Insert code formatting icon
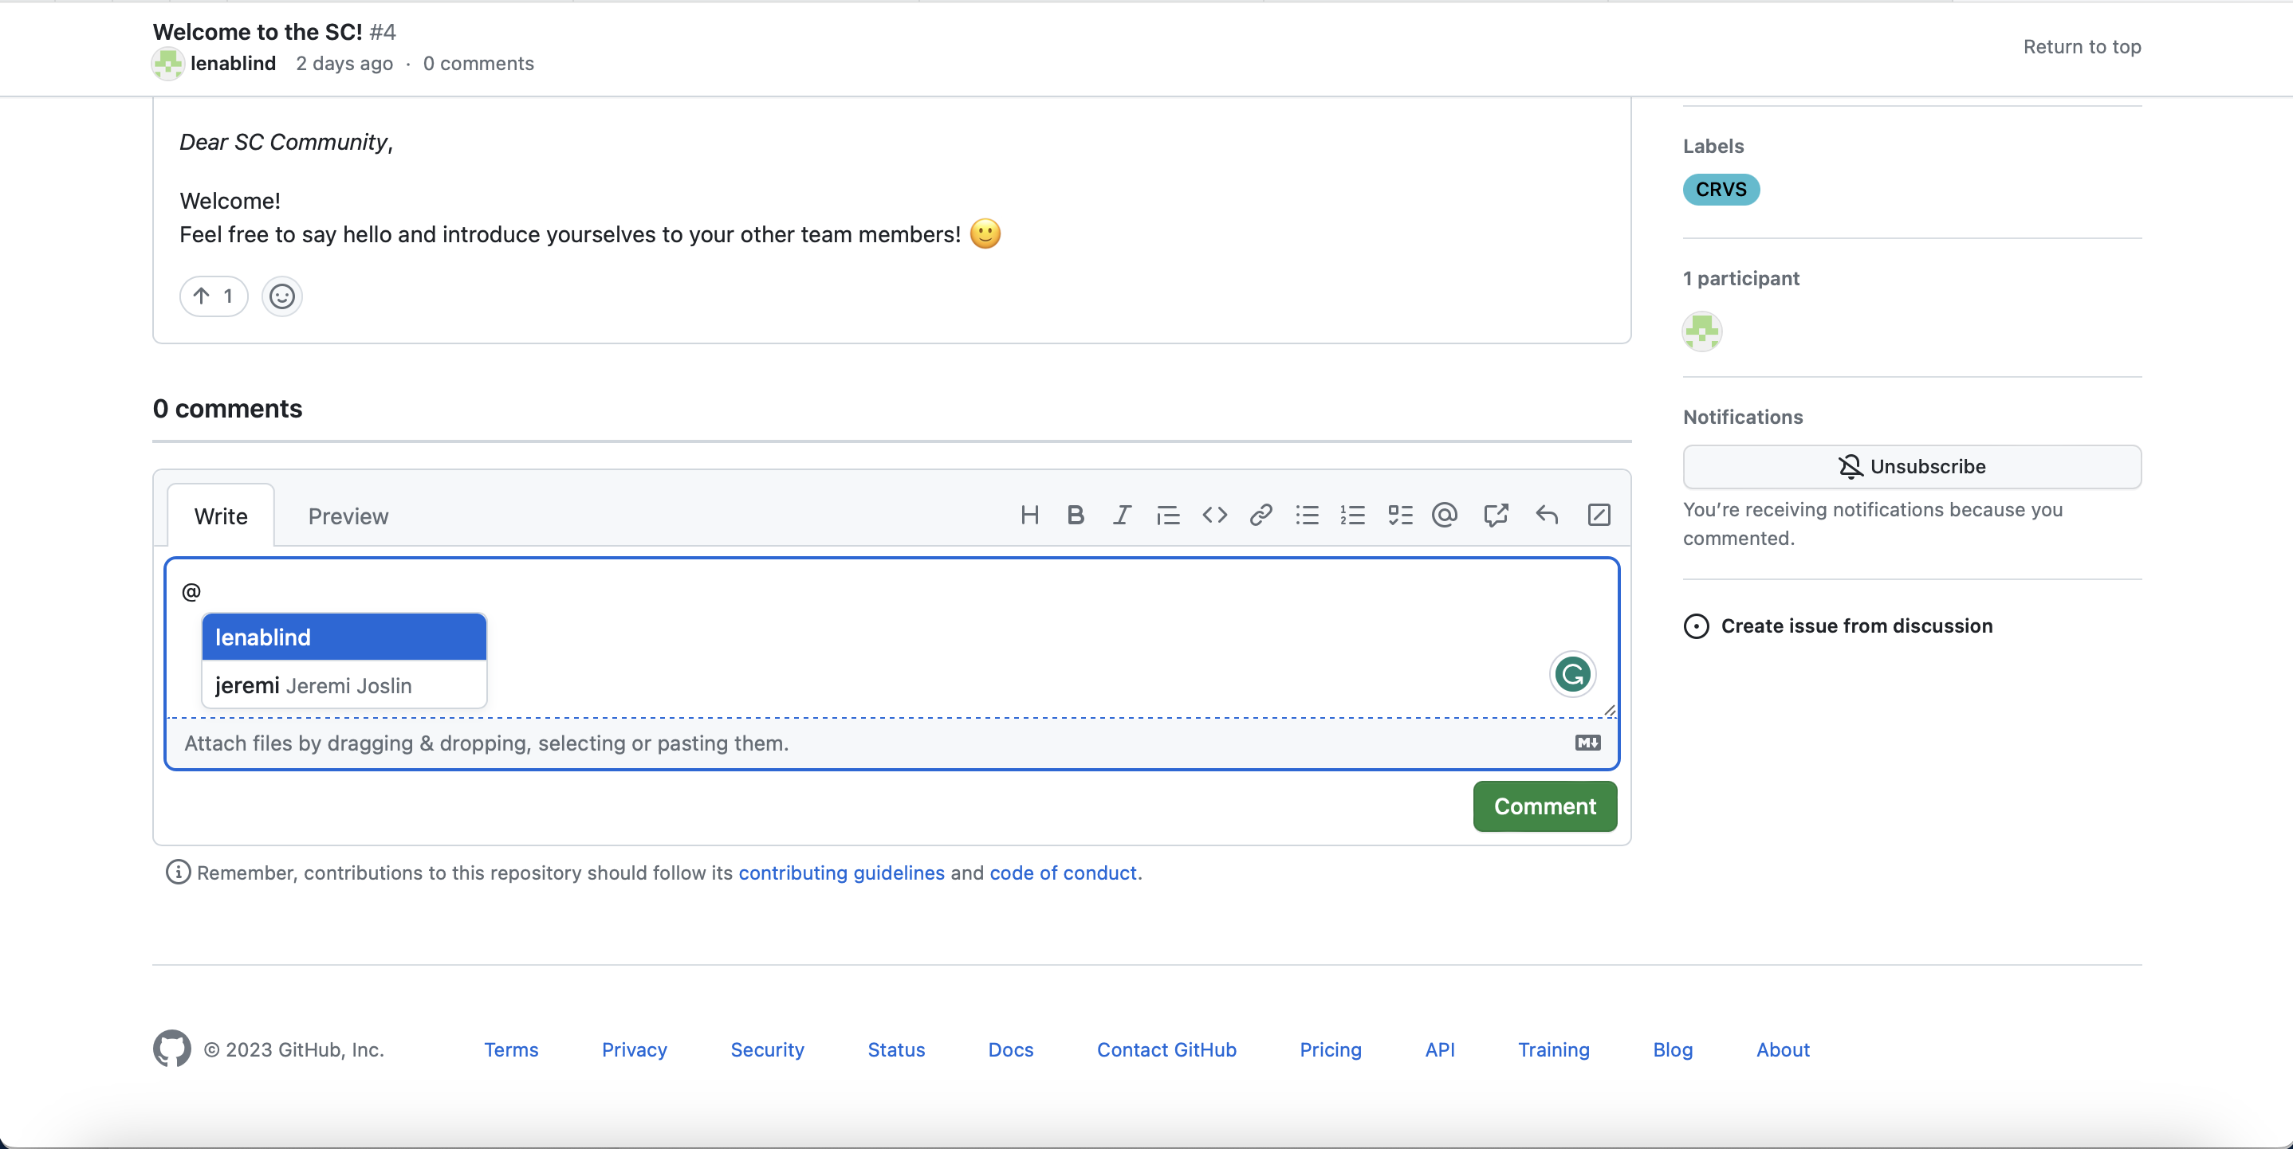This screenshot has width=2293, height=1149. click(1214, 515)
